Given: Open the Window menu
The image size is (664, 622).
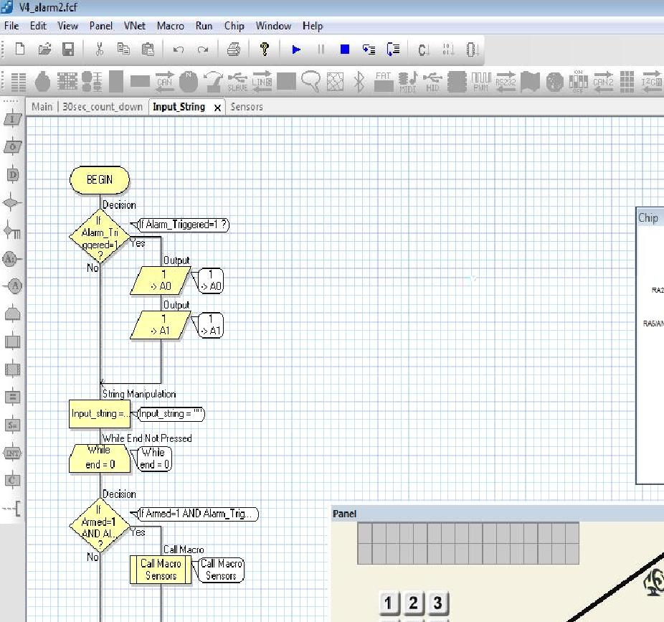Looking at the screenshot, I should tap(273, 26).
